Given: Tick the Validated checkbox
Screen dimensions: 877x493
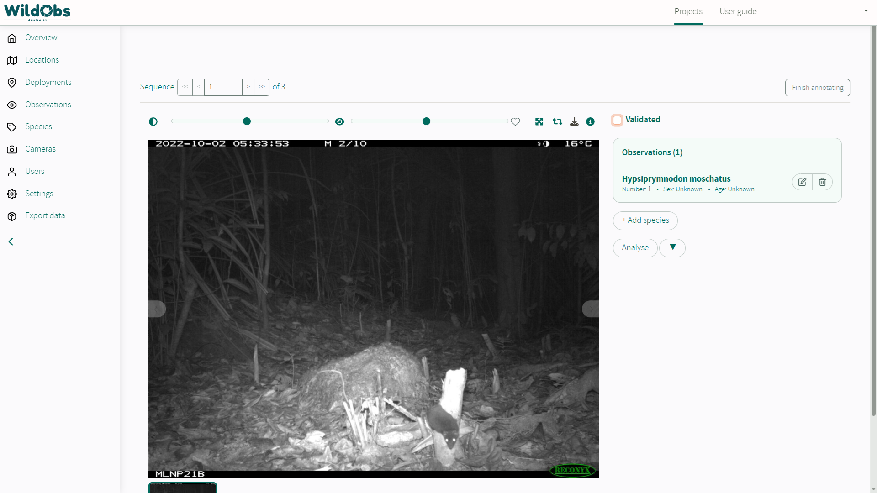Looking at the screenshot, I should click(617, 120).
